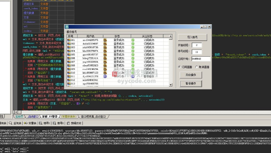Click the user icon of row 009

69,69
